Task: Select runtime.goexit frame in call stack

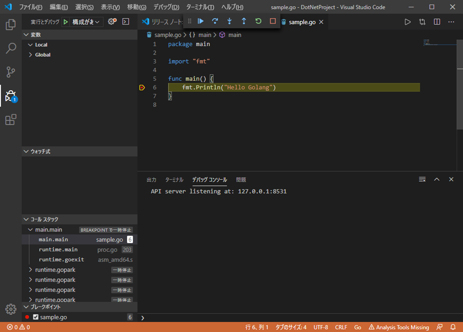Action: click(x=80, y=260)
